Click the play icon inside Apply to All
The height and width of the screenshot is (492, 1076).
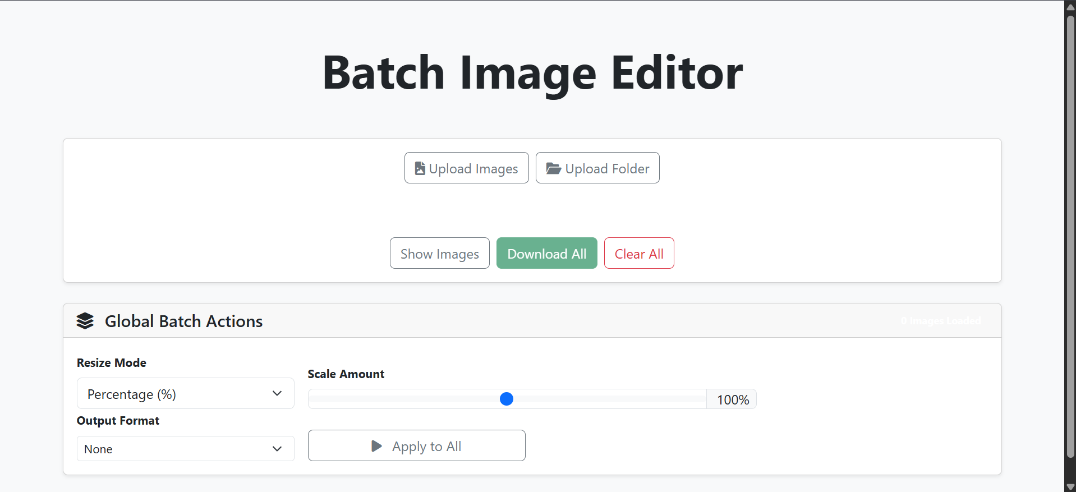coord(376,445)
